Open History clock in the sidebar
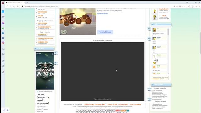Screen dimensions: 201x113 pos(3,66)
